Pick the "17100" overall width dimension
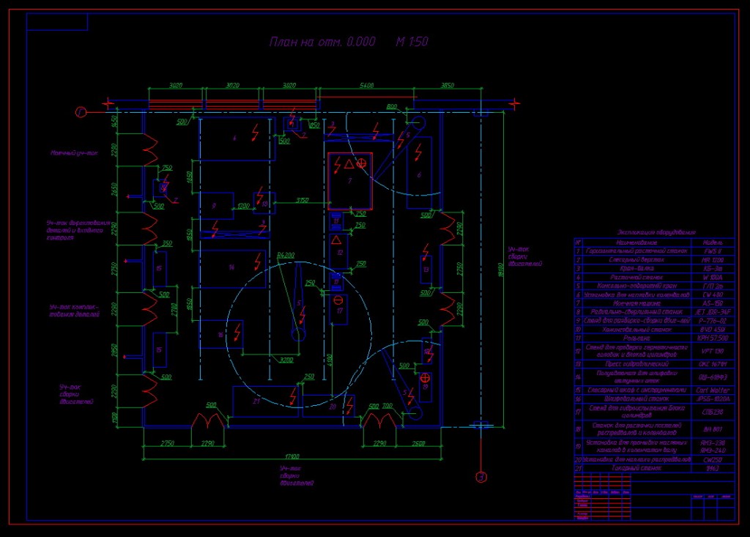Image resolution: width=750 pixels, height=537 pixels. 292,456
